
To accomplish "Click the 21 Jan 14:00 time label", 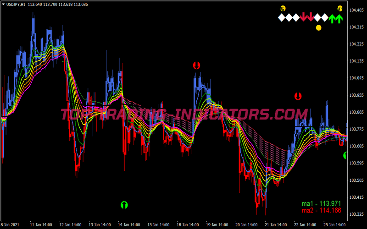I will click(x=276, y=225).
